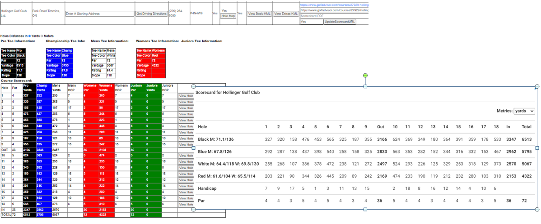Click the green rotation handle above the scorecard image

click(x=365, y=75)
